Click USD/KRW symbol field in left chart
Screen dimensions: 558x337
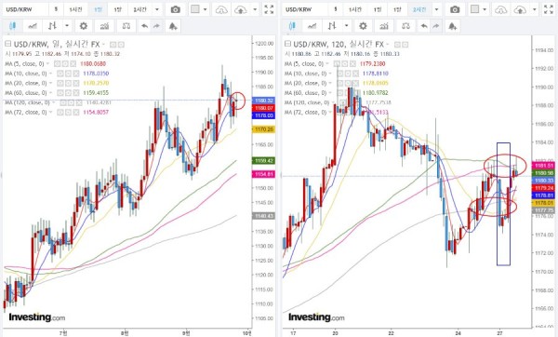point(25,9)
